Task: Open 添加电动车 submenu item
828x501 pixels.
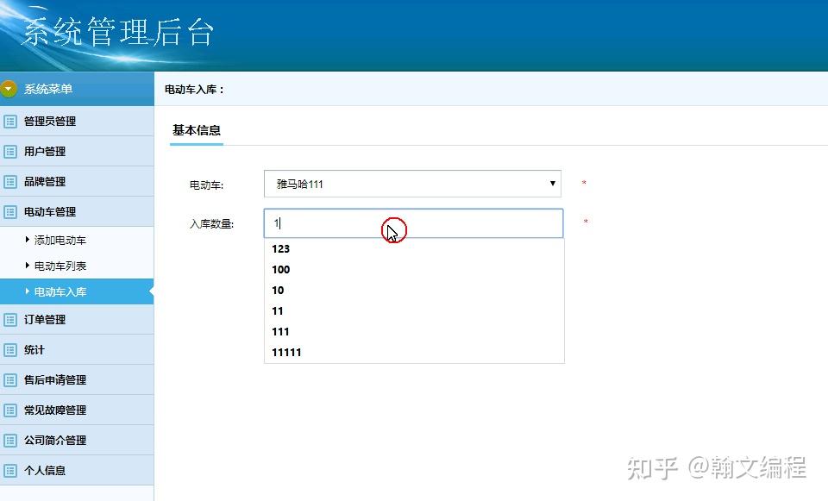Action: click(x=60, y=241)
